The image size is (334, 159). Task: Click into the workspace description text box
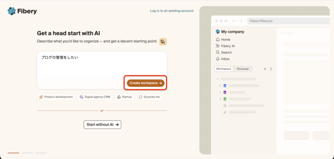pos(102,70)
